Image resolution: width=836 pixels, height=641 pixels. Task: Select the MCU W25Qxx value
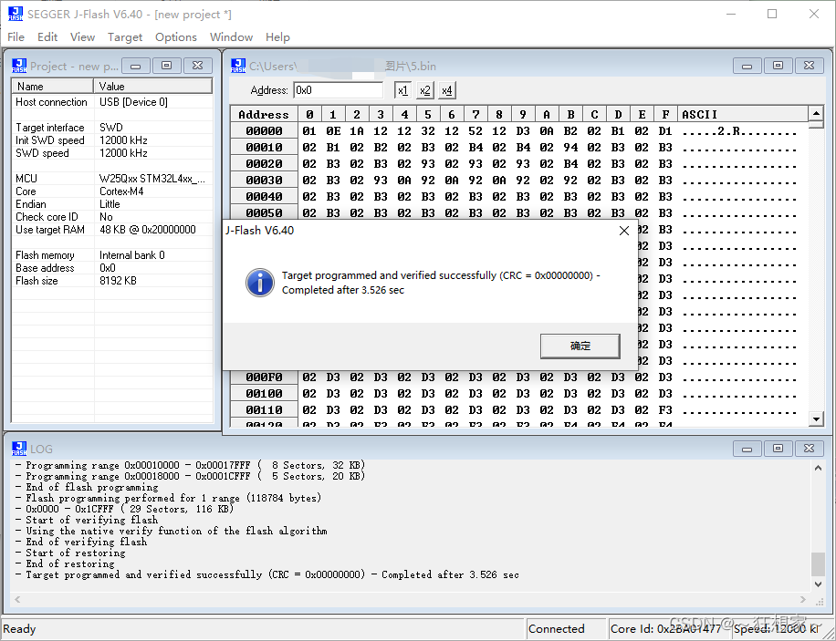pyautogui.click(x=152, y=179)
